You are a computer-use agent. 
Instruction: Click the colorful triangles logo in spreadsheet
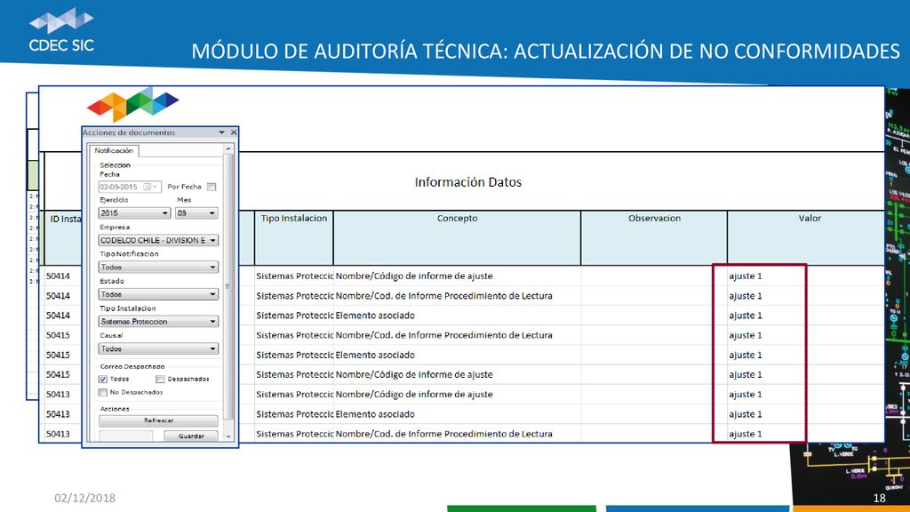[133, 104]
